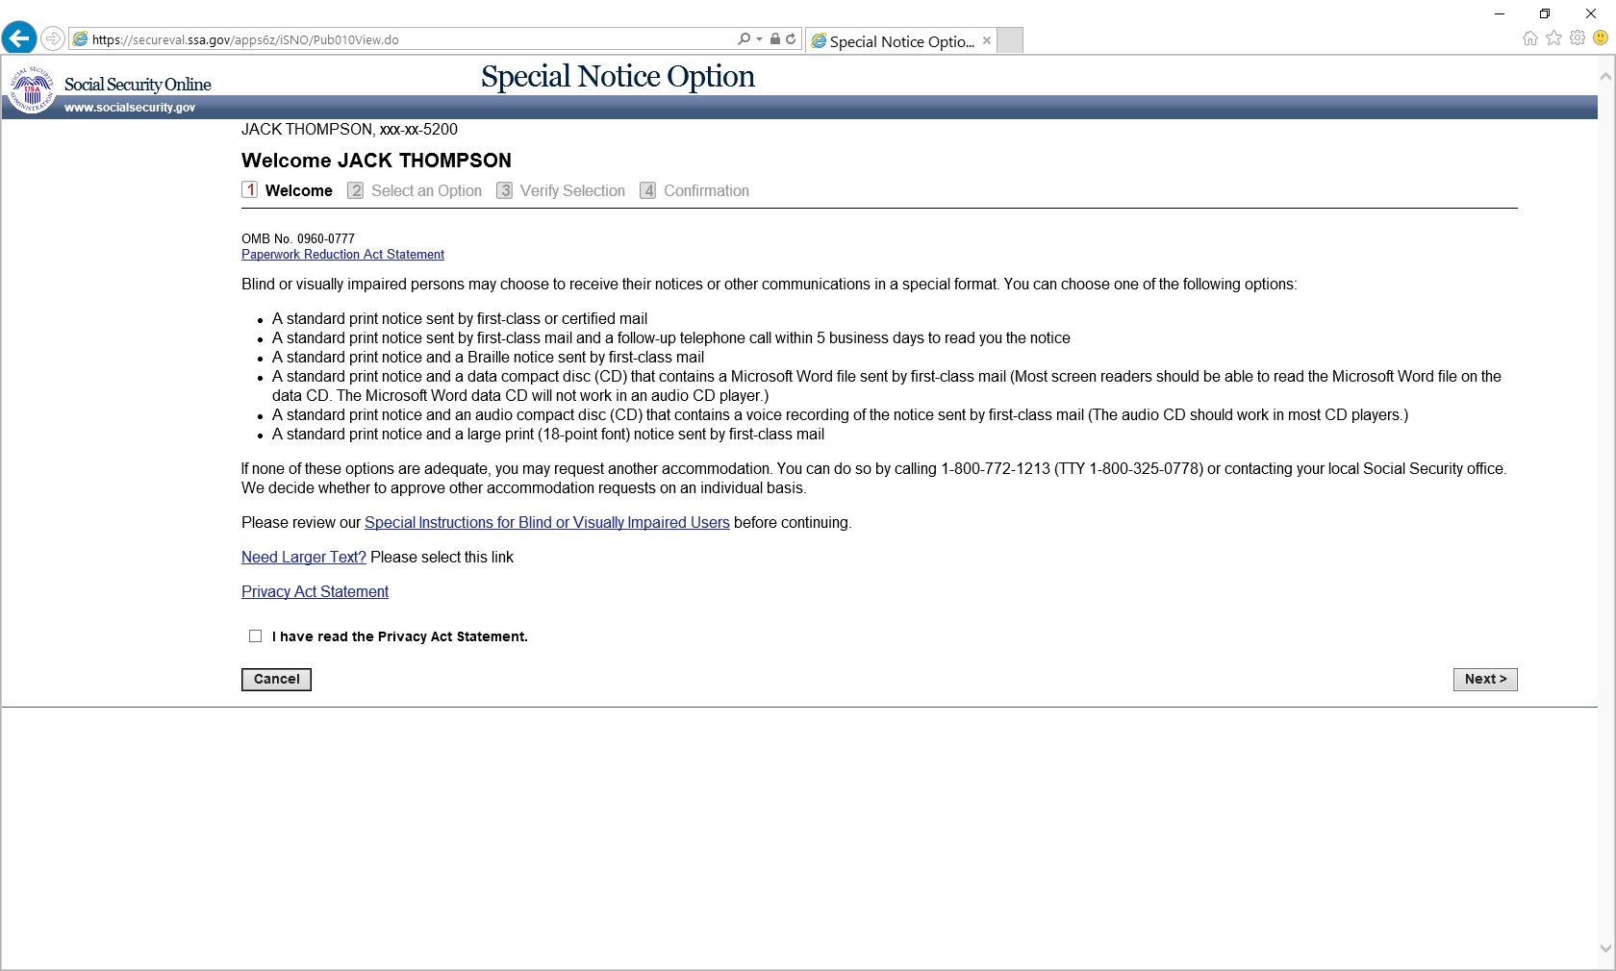Click the Social Security Administration seal logo
This screenshot has width=1616, height=971.
[x=32, y=89]
